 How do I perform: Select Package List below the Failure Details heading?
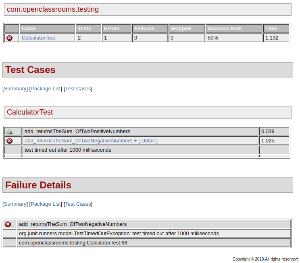(46, 204)
